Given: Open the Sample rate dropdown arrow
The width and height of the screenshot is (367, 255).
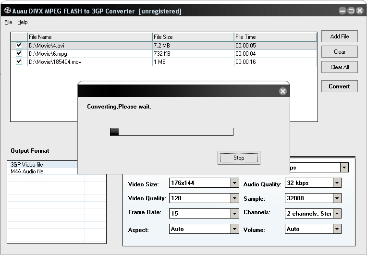Looking at the screenshot, I should point(337,198).
